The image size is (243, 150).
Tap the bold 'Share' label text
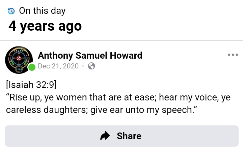click(x=129, y=136)
